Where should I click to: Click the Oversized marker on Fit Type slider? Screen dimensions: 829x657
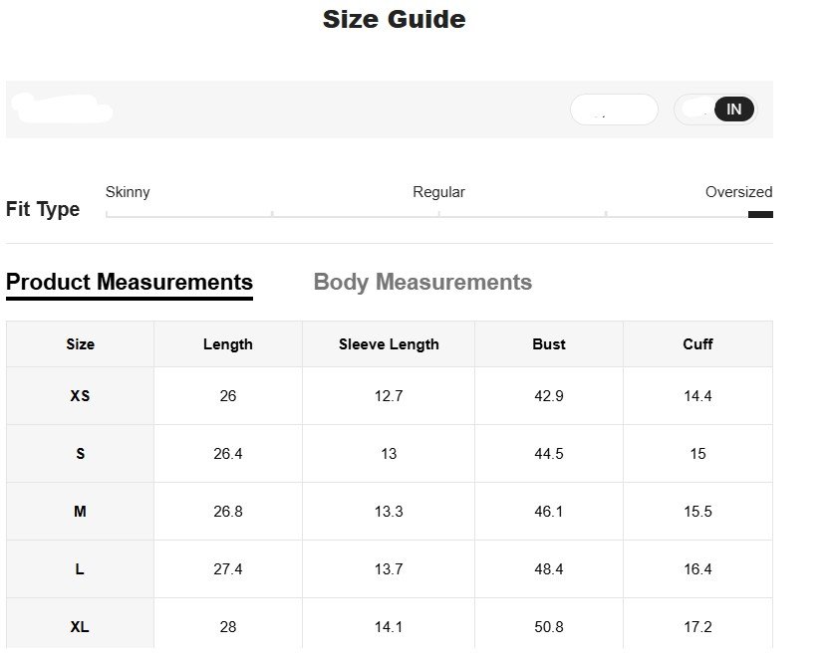760,214
